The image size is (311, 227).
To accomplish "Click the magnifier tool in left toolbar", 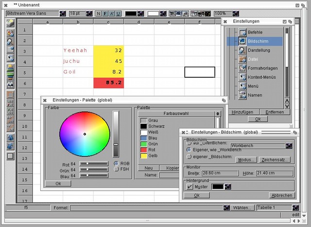I will point(10,42).
